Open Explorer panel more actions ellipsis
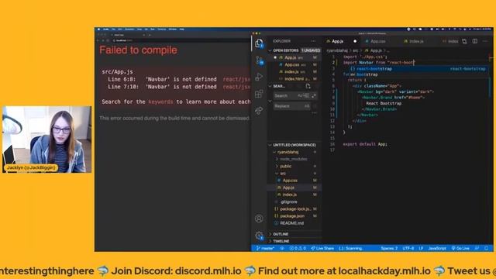496x279 pixels. point(313,41)
